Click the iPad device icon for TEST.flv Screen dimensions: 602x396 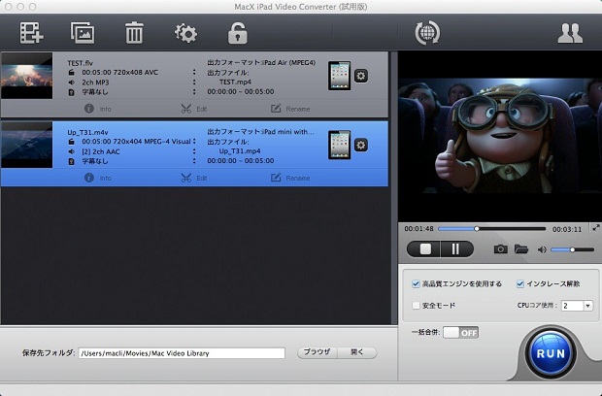(340, 76)
